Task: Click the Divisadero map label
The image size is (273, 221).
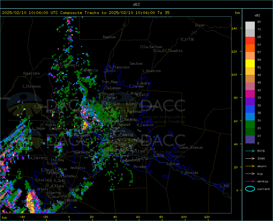Action: [x=148, y=106]
